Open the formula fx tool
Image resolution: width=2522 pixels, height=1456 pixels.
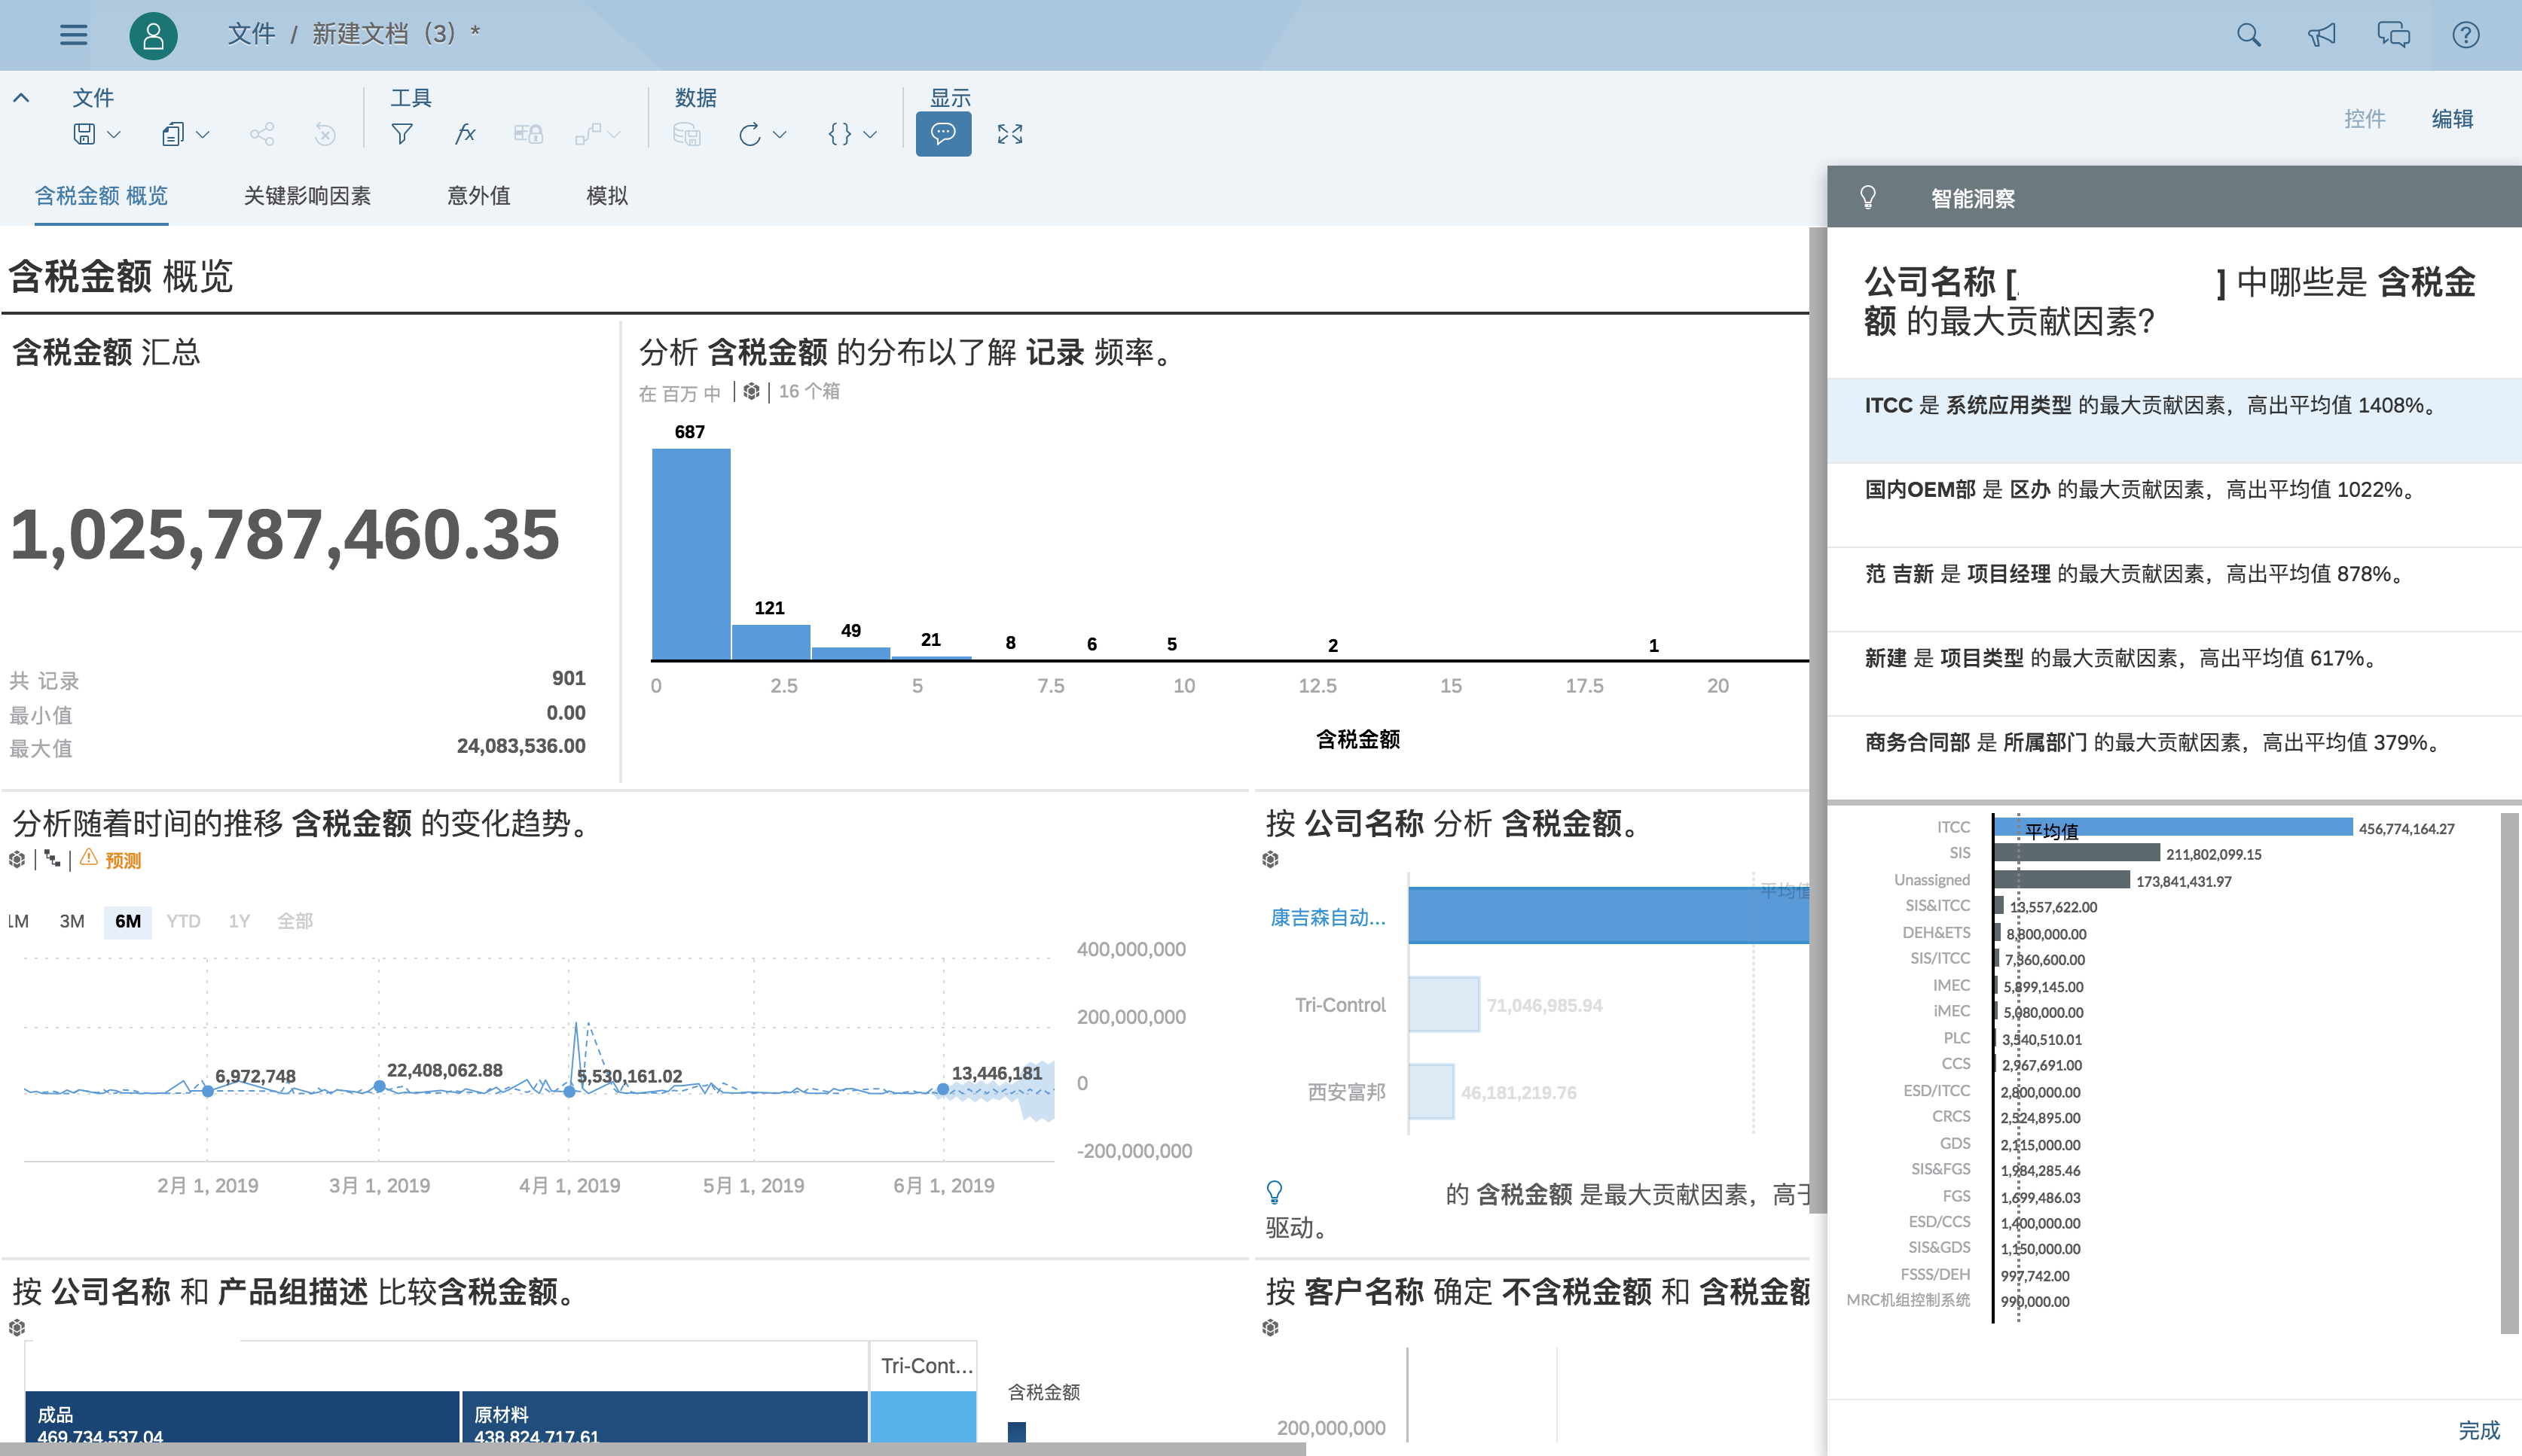tap(464, 133)
